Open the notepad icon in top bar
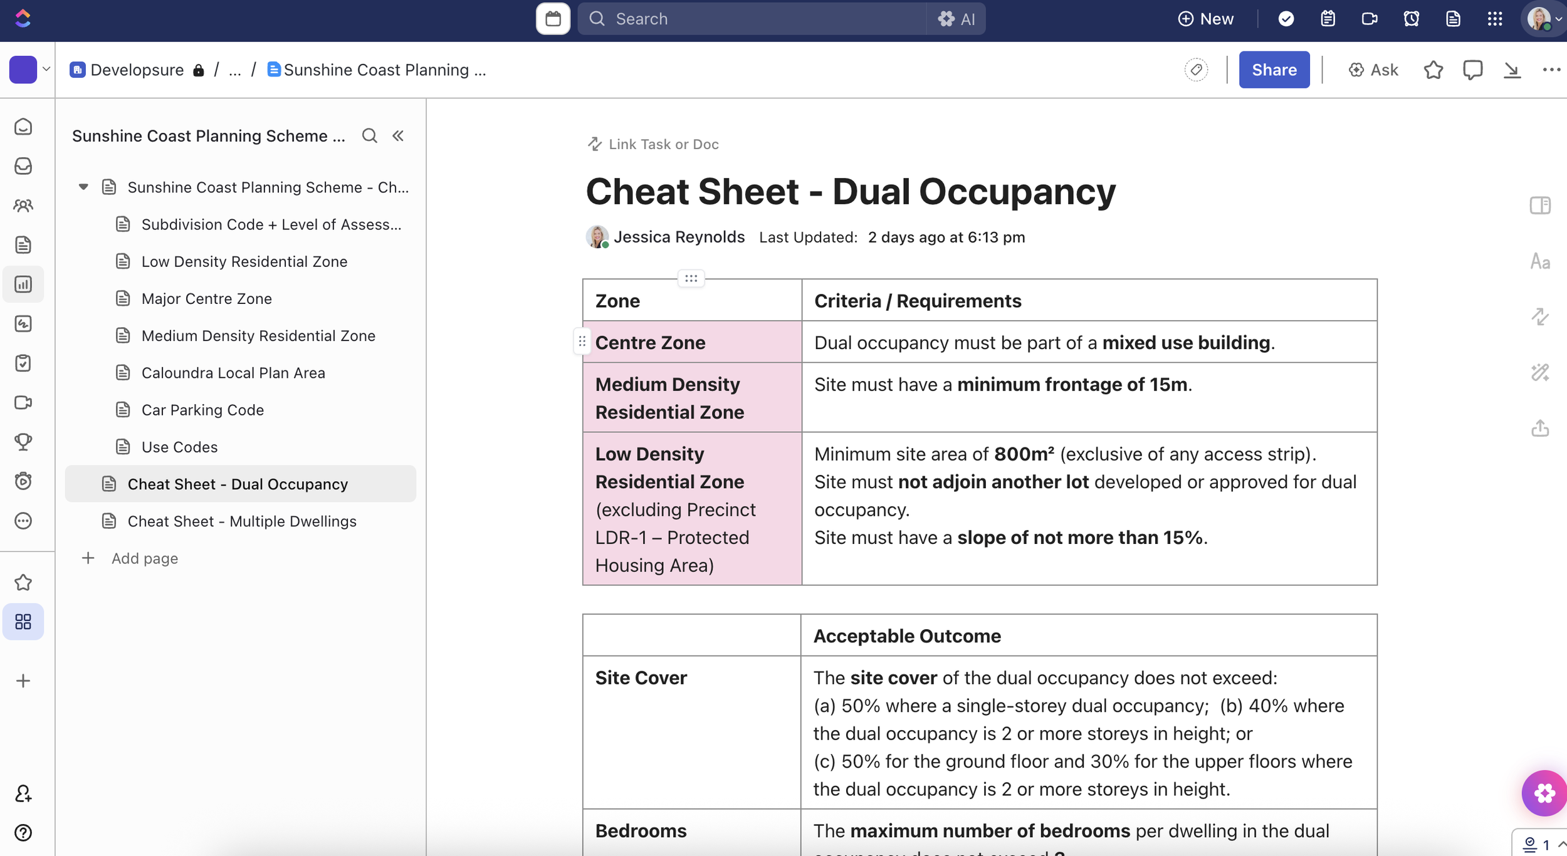This screenshot has height=856, width=1567. 1328,19
